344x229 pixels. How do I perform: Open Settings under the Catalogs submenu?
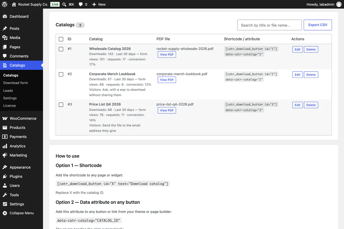pyautogui.click(x=10, y=98)
